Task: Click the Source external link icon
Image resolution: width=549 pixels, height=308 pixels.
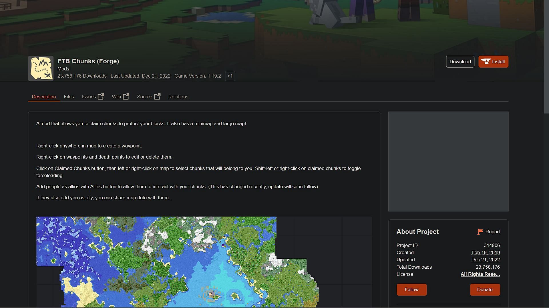Action: tap(158, 96)
